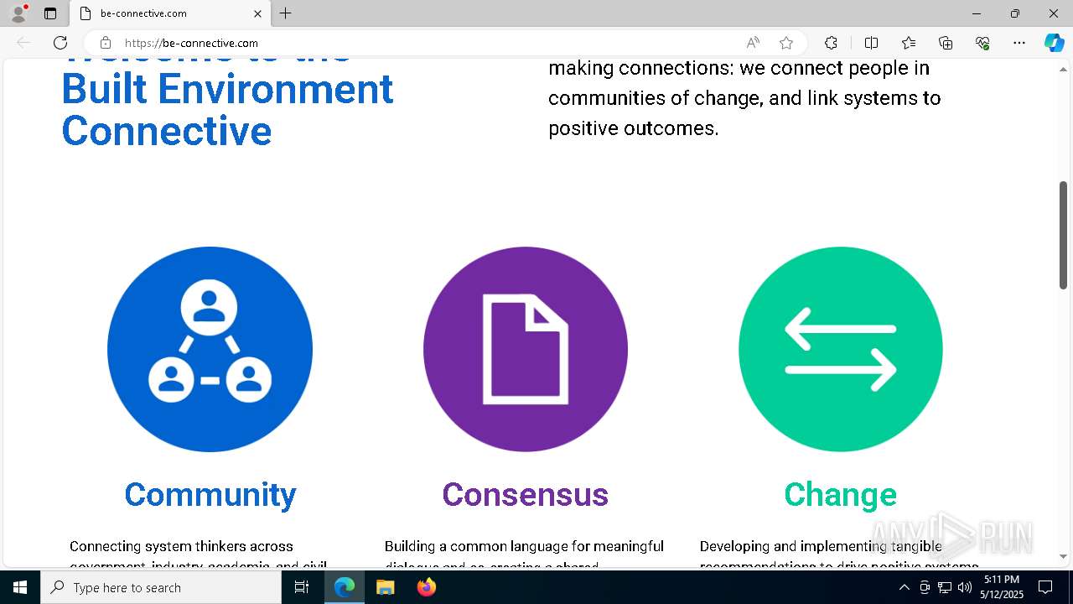
Task: Click 'Connecting system thinkers across' text
Action: pos(181,546)
